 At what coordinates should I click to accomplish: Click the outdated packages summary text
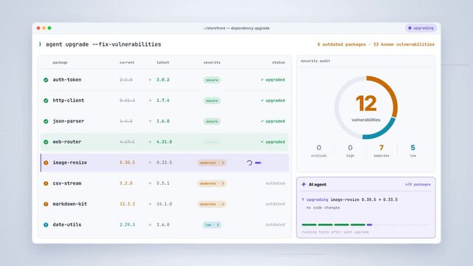(x=376, y=44)
